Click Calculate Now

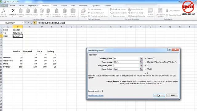(173, 11)
